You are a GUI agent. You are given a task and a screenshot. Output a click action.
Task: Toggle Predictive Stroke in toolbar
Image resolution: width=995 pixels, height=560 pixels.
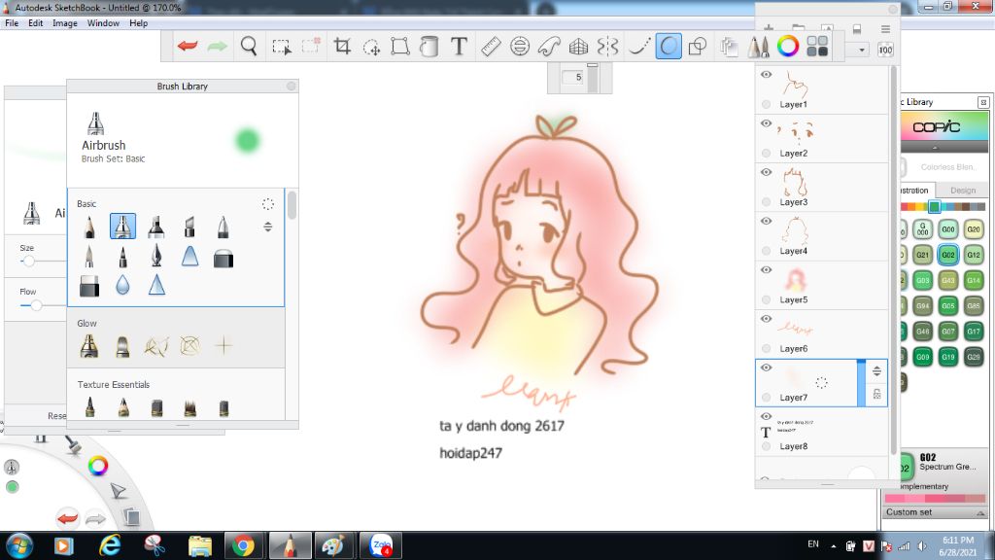[x=669, y=47]
